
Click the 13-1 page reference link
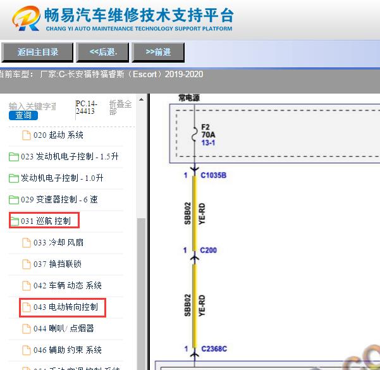coord(208,143)
